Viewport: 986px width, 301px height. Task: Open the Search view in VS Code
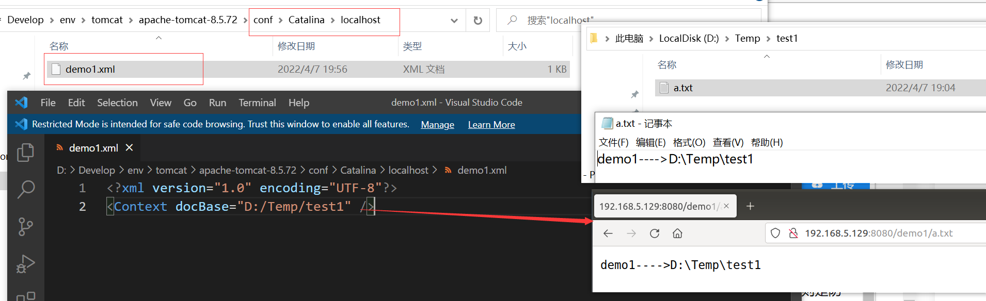pos(25,189)
